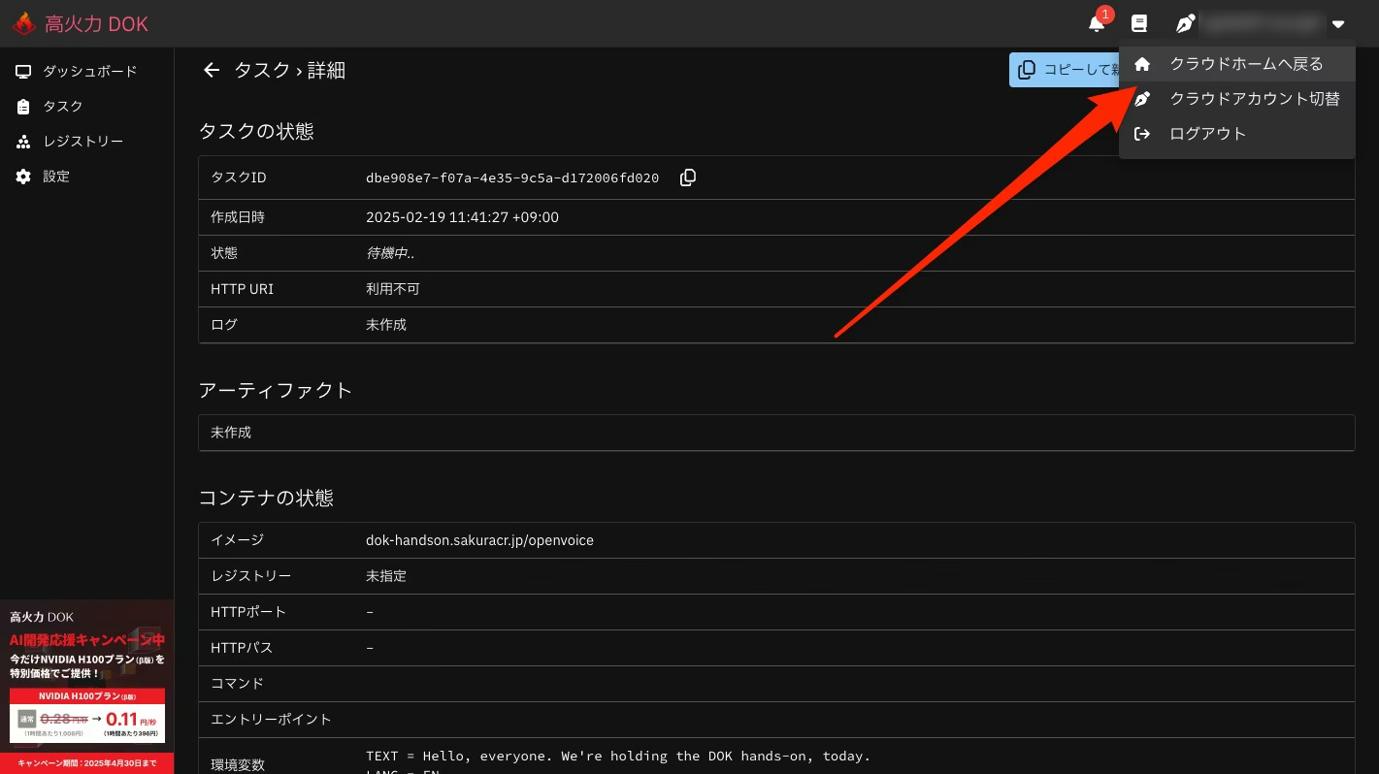
Task: Click the コピーして新規作成 button
Action: click(1066, 70)
